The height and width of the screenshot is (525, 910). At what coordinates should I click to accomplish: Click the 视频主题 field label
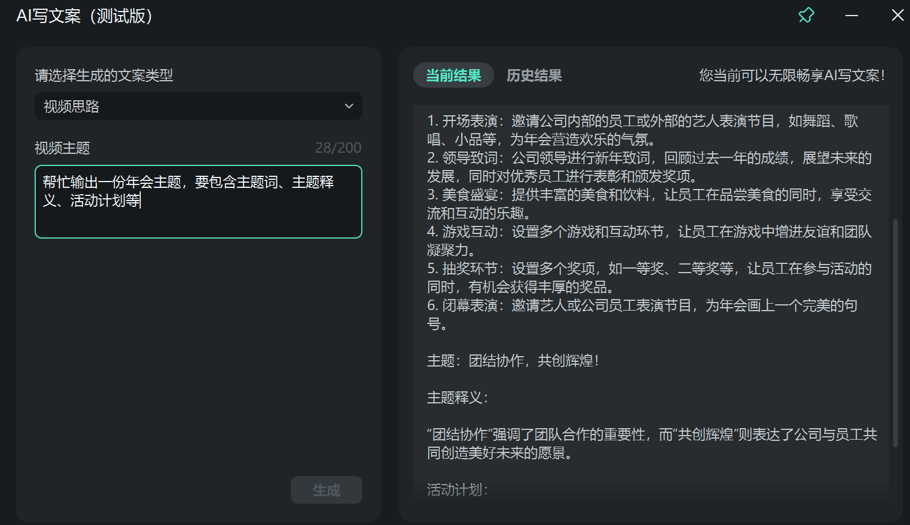[x=62, y=148]
